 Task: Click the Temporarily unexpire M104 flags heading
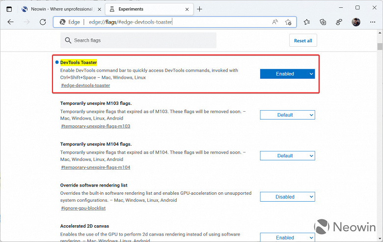pyautogui.click(x=96, y=144)
